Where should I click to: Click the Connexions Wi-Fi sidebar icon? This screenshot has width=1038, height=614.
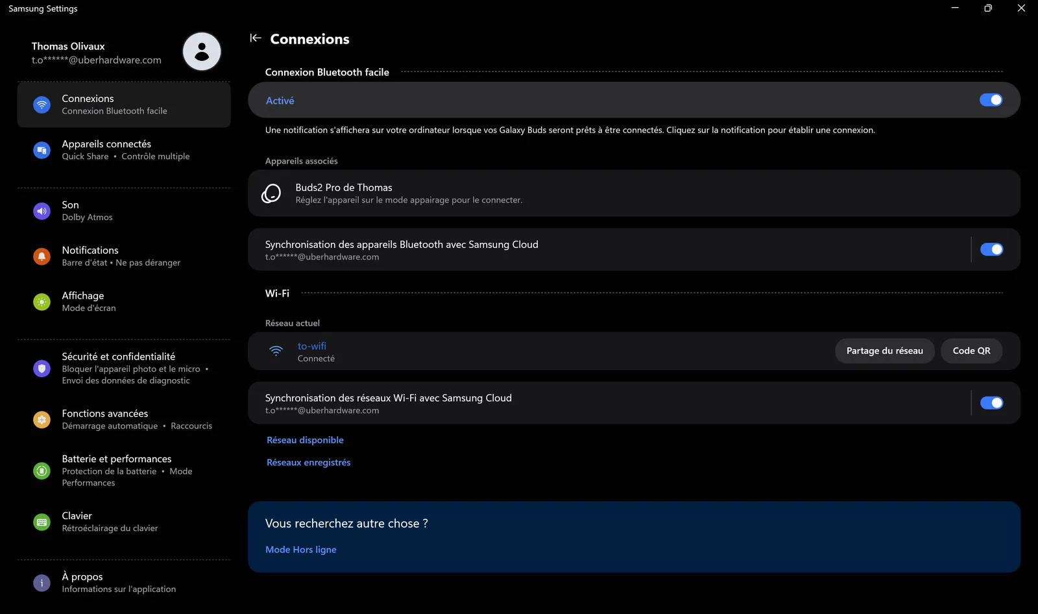click(42, 104)
